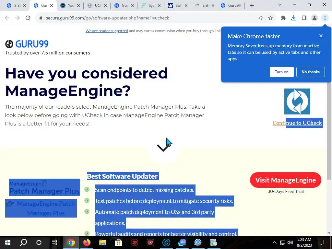Open File Explorer from the taskbar
This screenshot has height=249, width=332.
[x=102, y=243]
